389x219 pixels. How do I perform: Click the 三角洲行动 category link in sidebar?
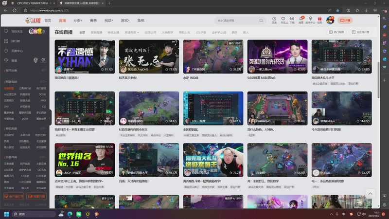click(25, 89)
